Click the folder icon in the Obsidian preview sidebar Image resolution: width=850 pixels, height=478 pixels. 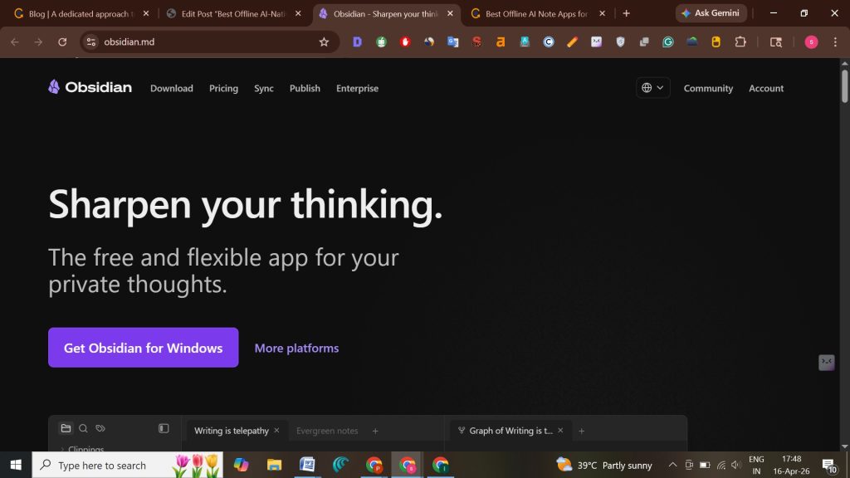pyautogui.click(x=66, y=429)
